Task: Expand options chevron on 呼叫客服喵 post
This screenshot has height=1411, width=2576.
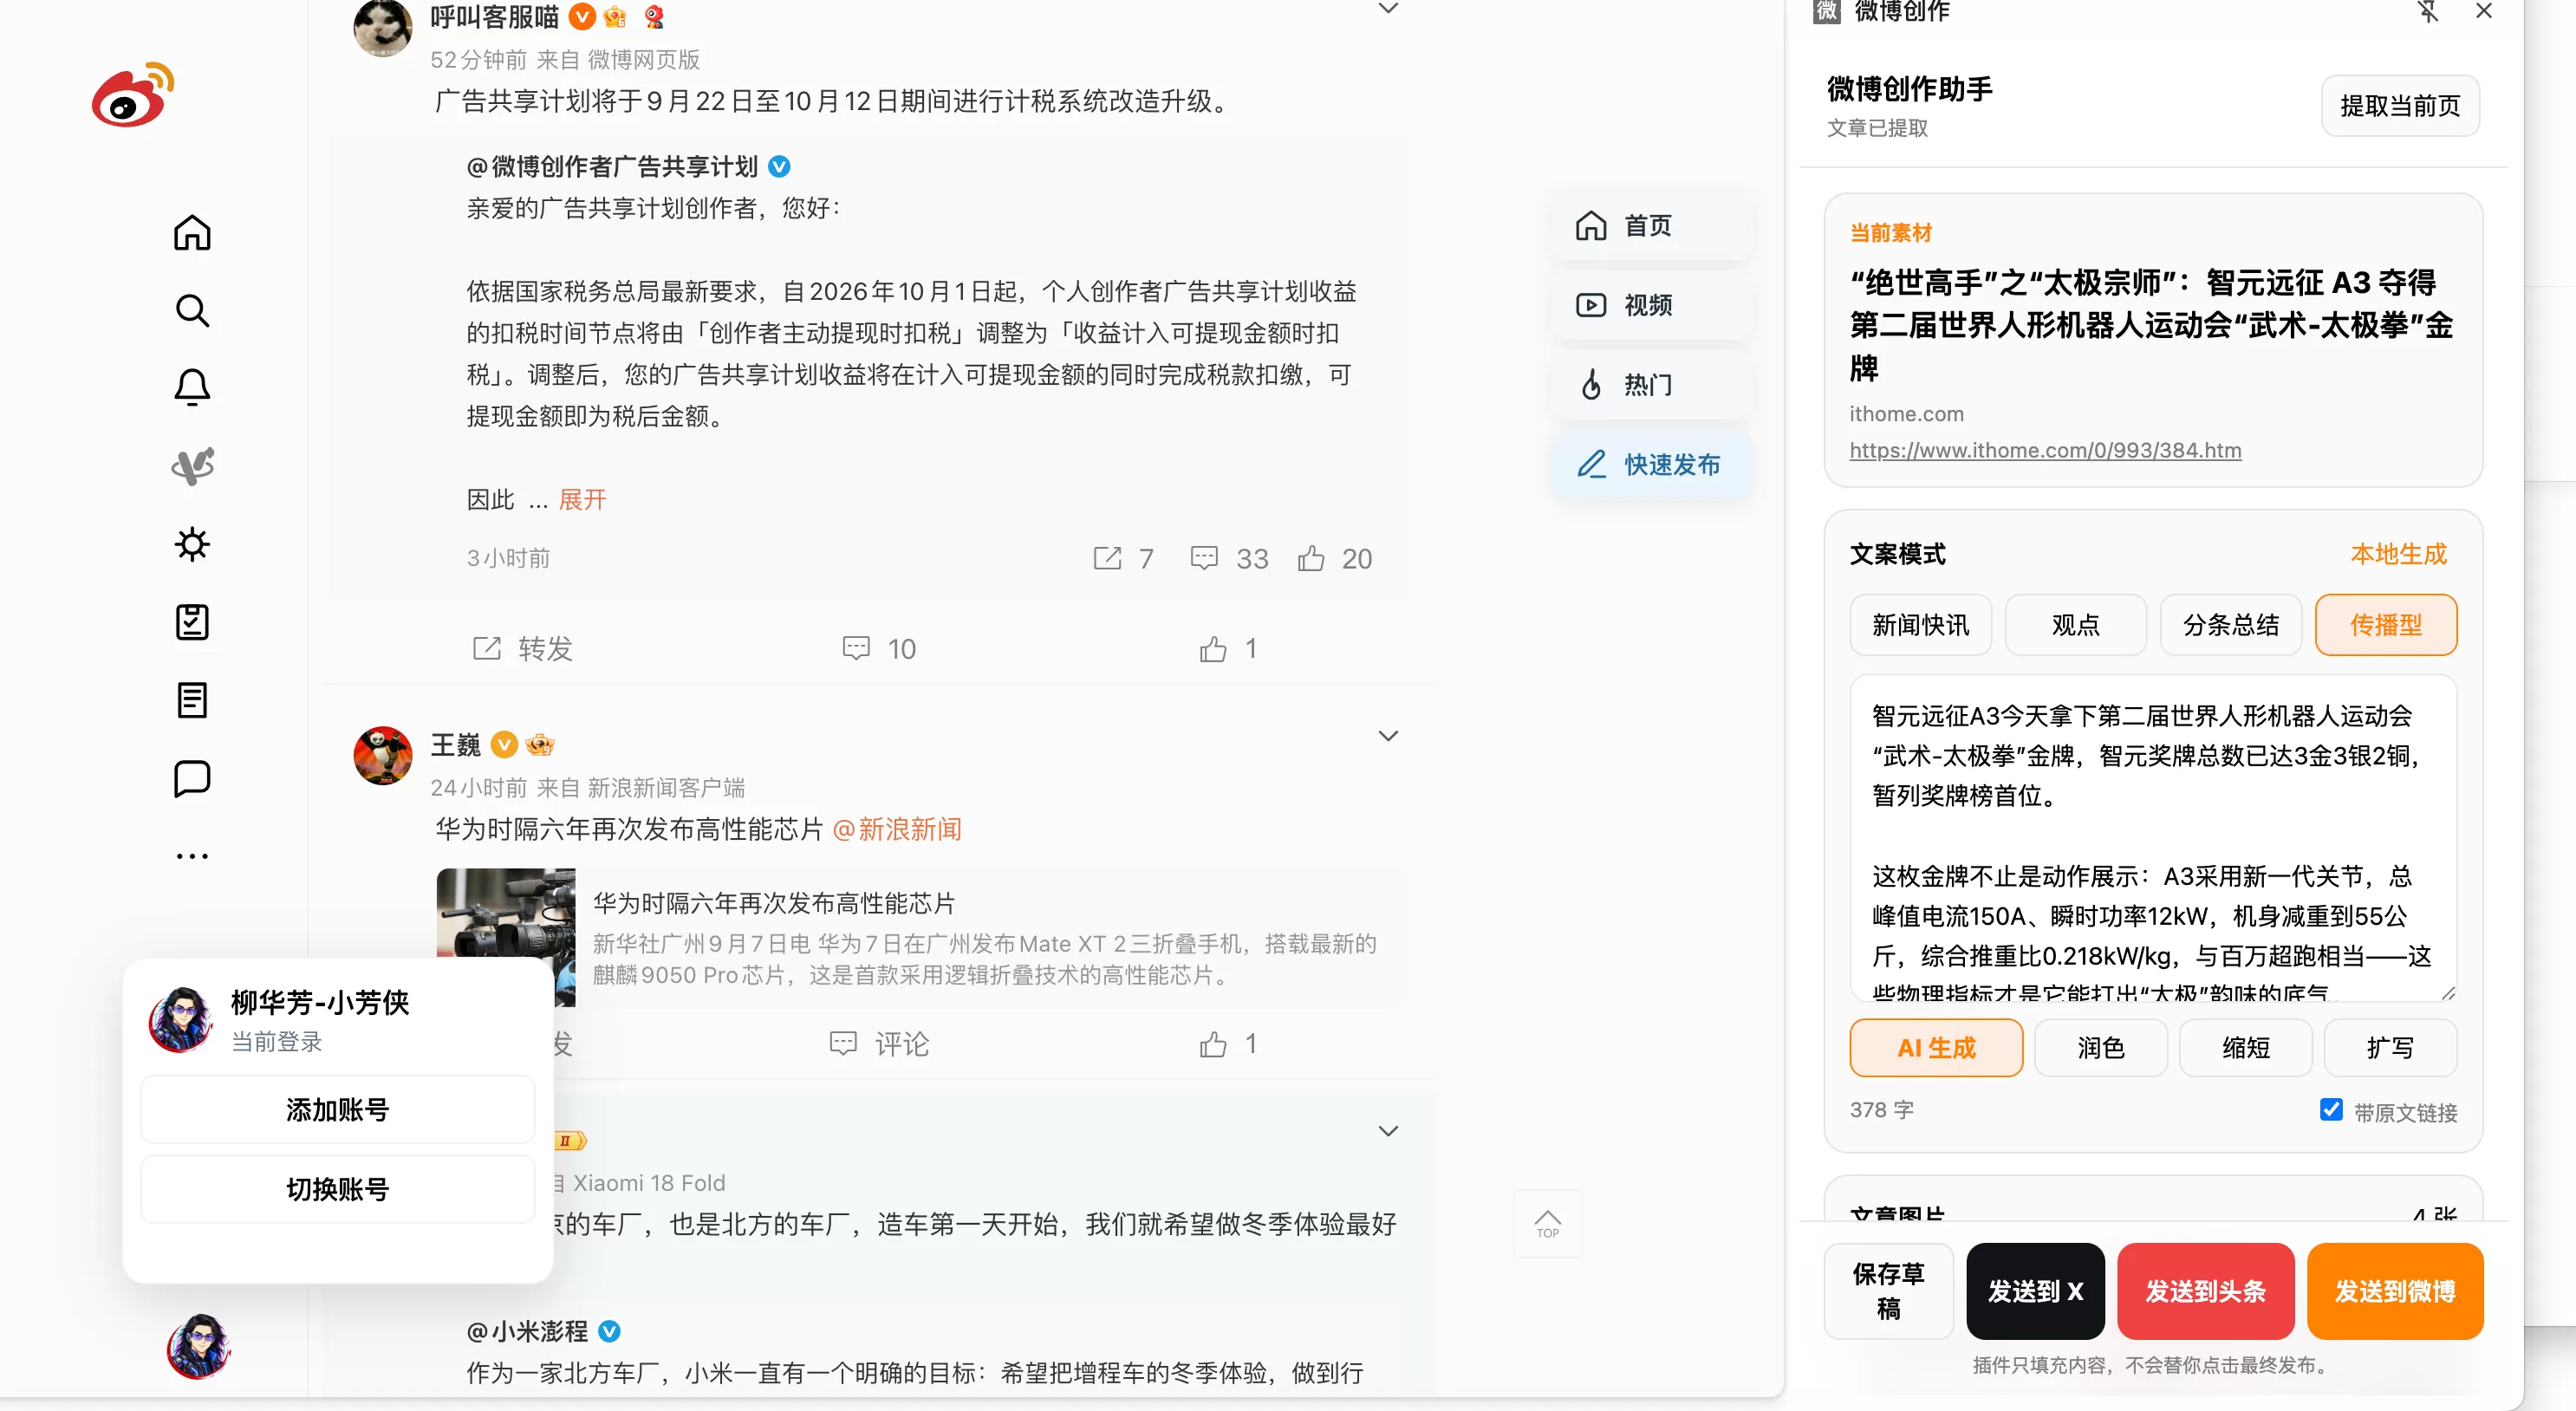Action: 1388,9
